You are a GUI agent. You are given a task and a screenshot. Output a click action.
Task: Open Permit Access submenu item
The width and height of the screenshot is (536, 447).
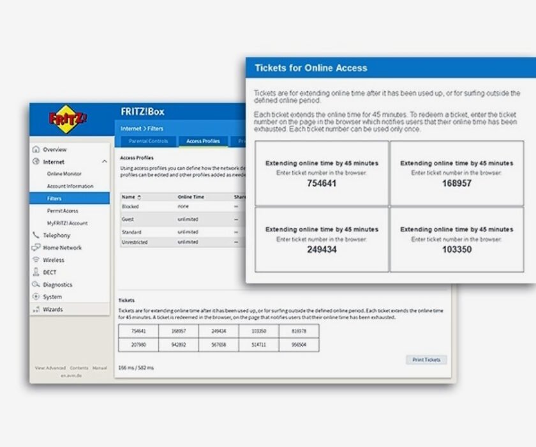point(63,211)
